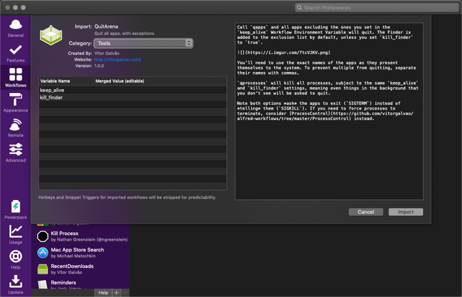
Task: Click the Help button below workflow list
Action: point(103,292)
